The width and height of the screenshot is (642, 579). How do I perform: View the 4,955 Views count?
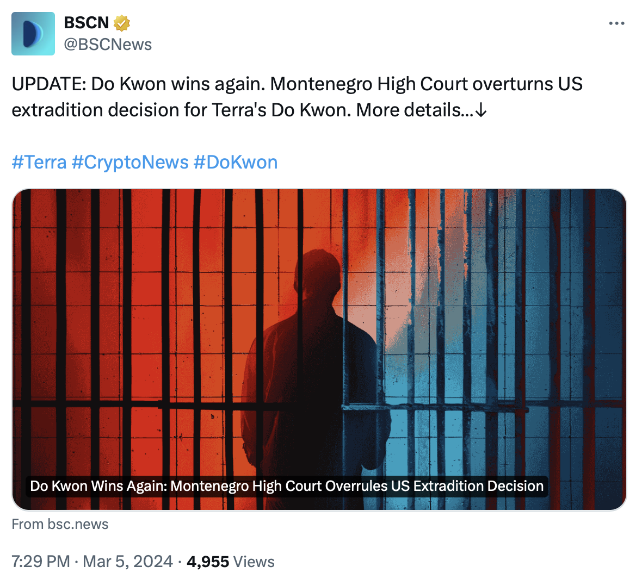(x=208, y=562)
